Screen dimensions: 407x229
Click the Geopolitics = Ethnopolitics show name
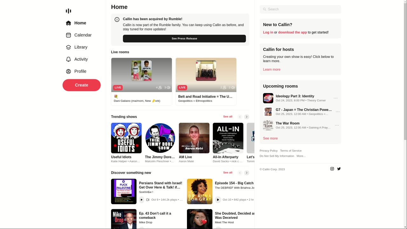click(x=195, y=101)
